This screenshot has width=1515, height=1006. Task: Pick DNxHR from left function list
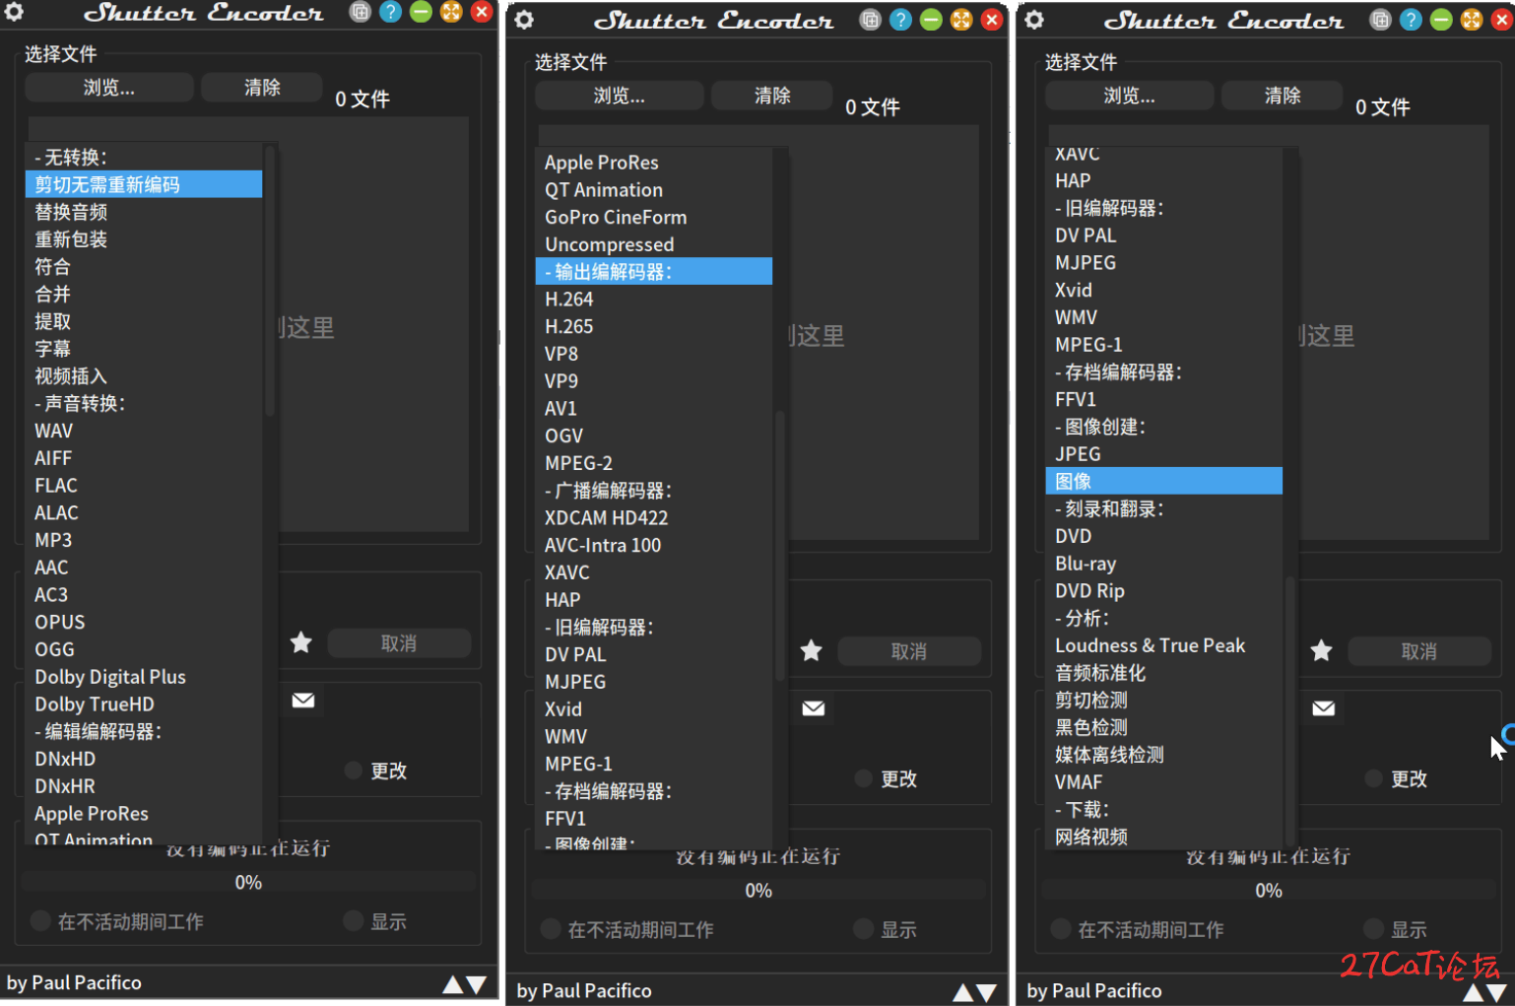144,786
